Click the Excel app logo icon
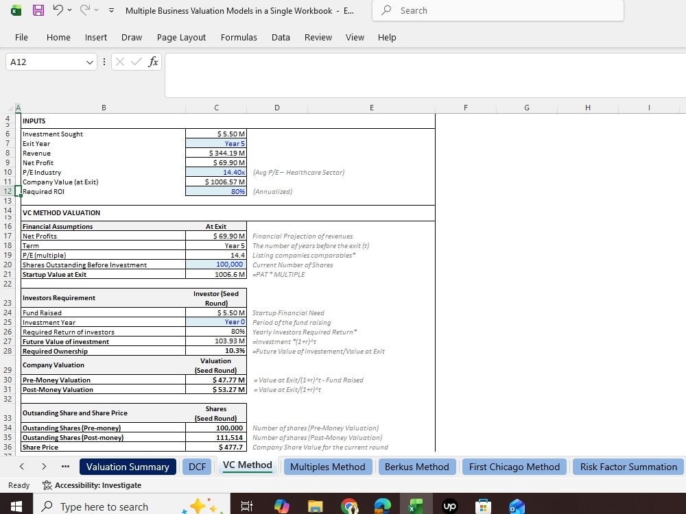 point(16,10)
